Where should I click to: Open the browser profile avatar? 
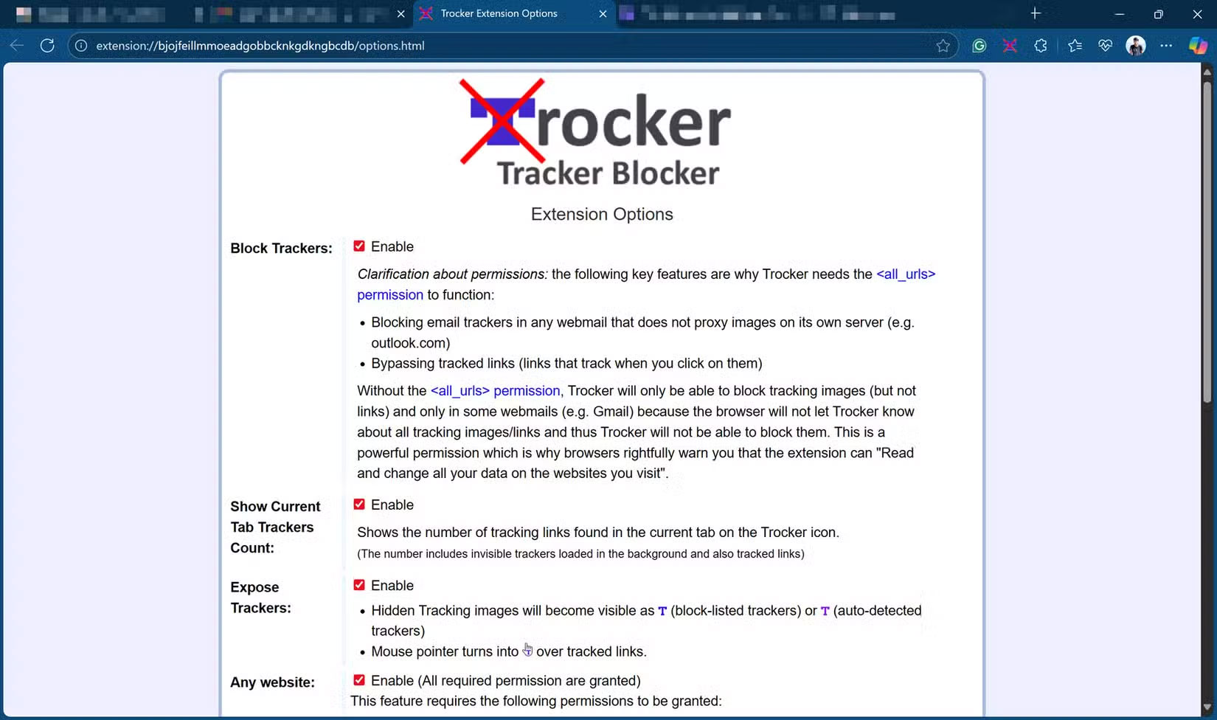[1135, 45]
